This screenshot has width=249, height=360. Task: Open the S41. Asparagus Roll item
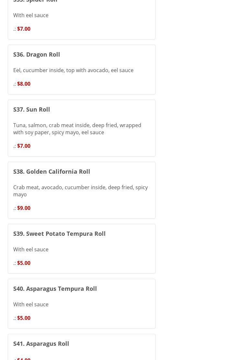point(41,344)
